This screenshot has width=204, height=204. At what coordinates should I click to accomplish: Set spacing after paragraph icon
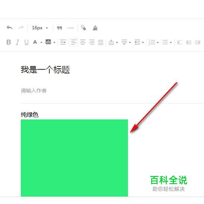point(124,42)
